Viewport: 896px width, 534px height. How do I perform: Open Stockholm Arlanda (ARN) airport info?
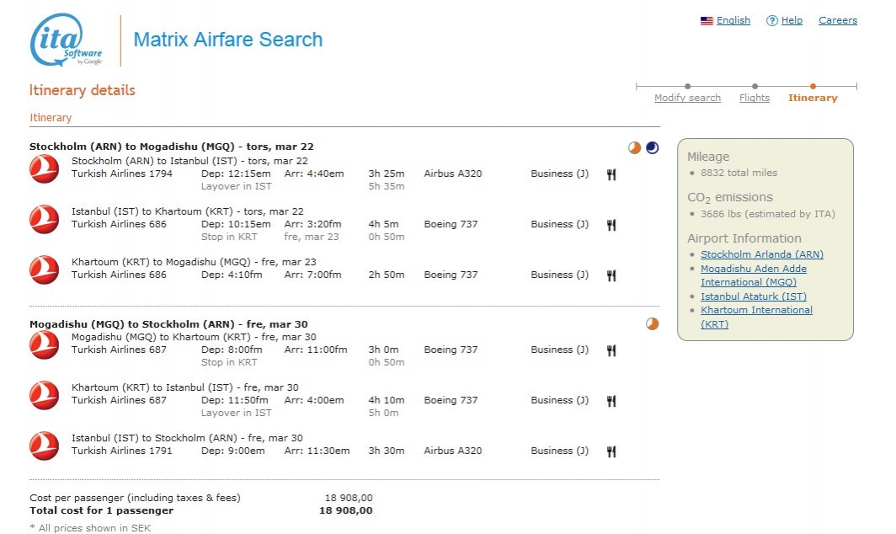coord(762,254)
